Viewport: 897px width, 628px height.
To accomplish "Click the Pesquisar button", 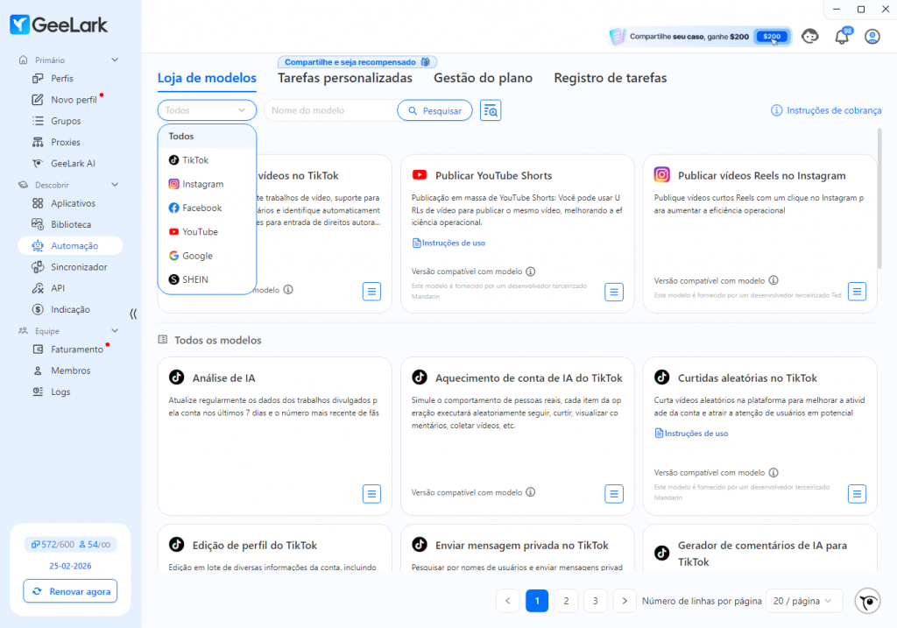I will coord(434,110).
